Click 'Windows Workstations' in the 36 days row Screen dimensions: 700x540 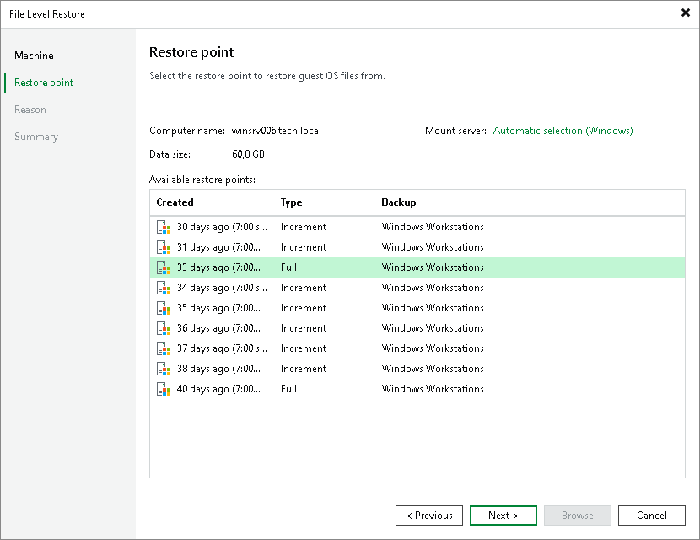pos(433,328)
